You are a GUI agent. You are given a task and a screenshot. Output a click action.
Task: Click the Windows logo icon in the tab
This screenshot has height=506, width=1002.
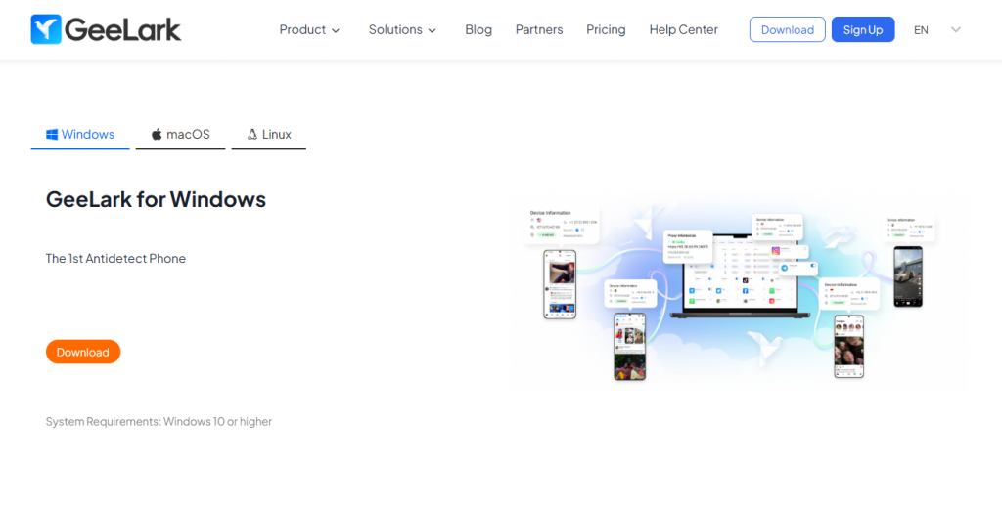pyautogui.click(x=52, y=135)
